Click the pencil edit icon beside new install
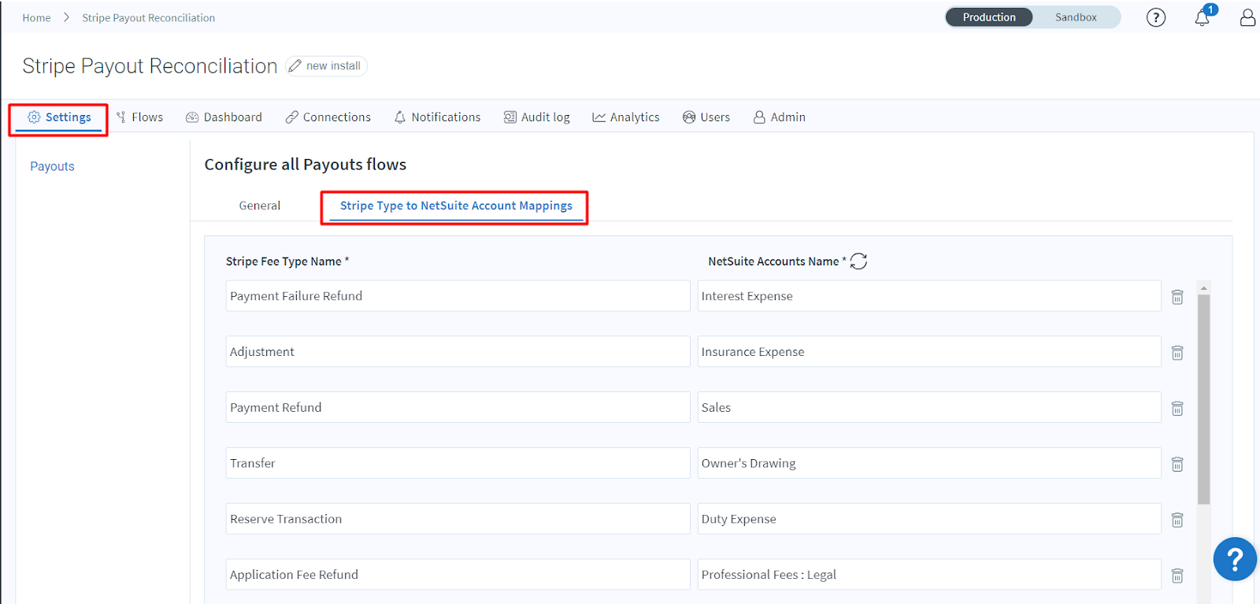Image resolution: width=1260 pixels, height=604 pixels. [x=295, y=66]
